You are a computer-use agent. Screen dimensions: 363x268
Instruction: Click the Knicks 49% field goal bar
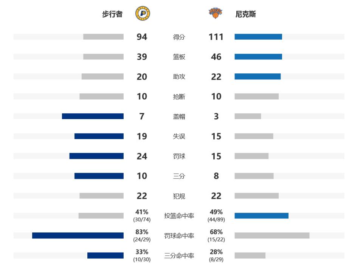tap(261, 216)
